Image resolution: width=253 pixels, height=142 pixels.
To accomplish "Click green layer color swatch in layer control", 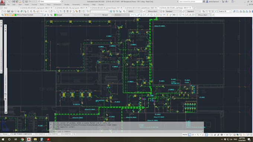I will [x=16, y=15].
